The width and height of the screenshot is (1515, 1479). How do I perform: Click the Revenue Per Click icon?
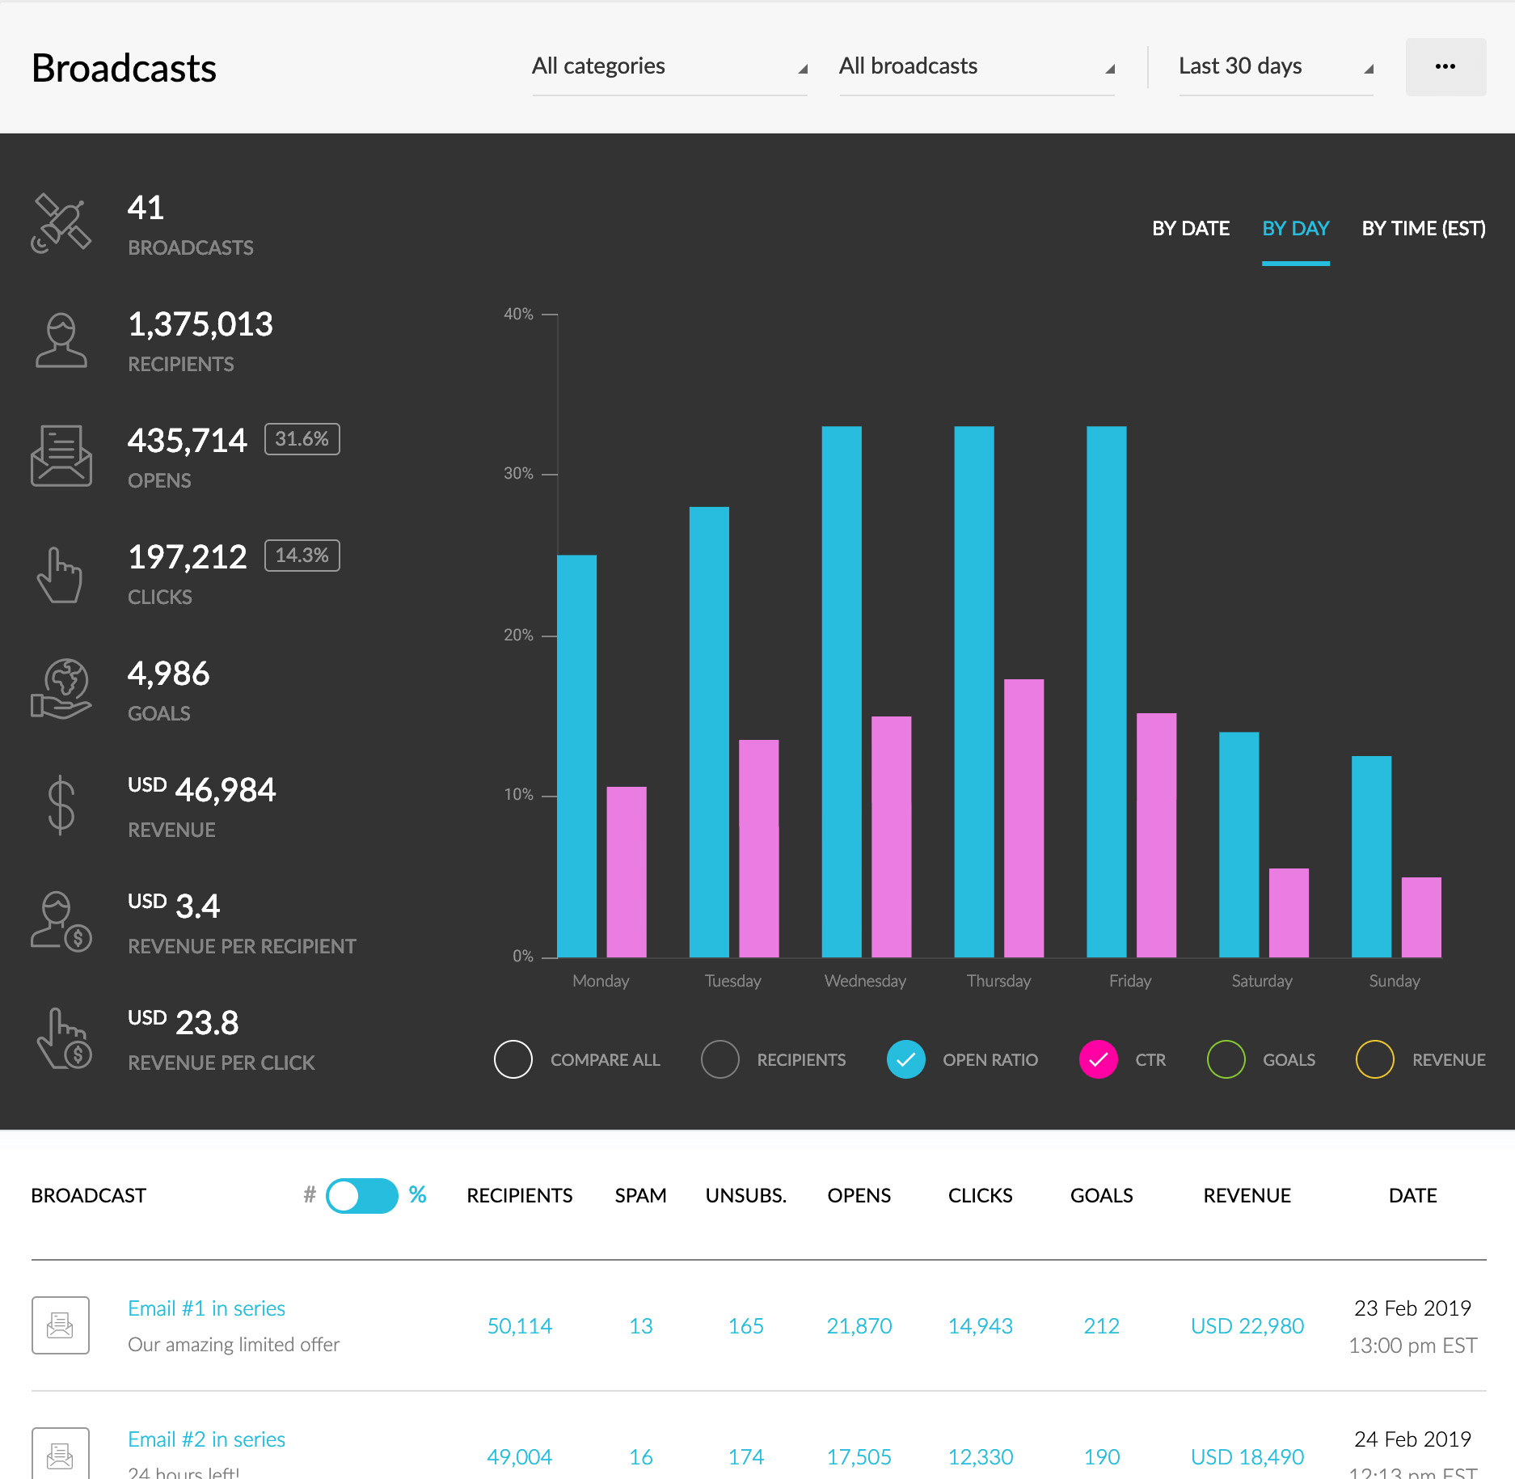64,1038
